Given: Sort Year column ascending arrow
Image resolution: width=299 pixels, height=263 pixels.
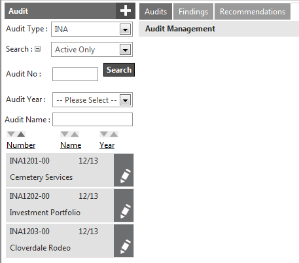Looking at the screenshot, I should [x=114, y=134].
